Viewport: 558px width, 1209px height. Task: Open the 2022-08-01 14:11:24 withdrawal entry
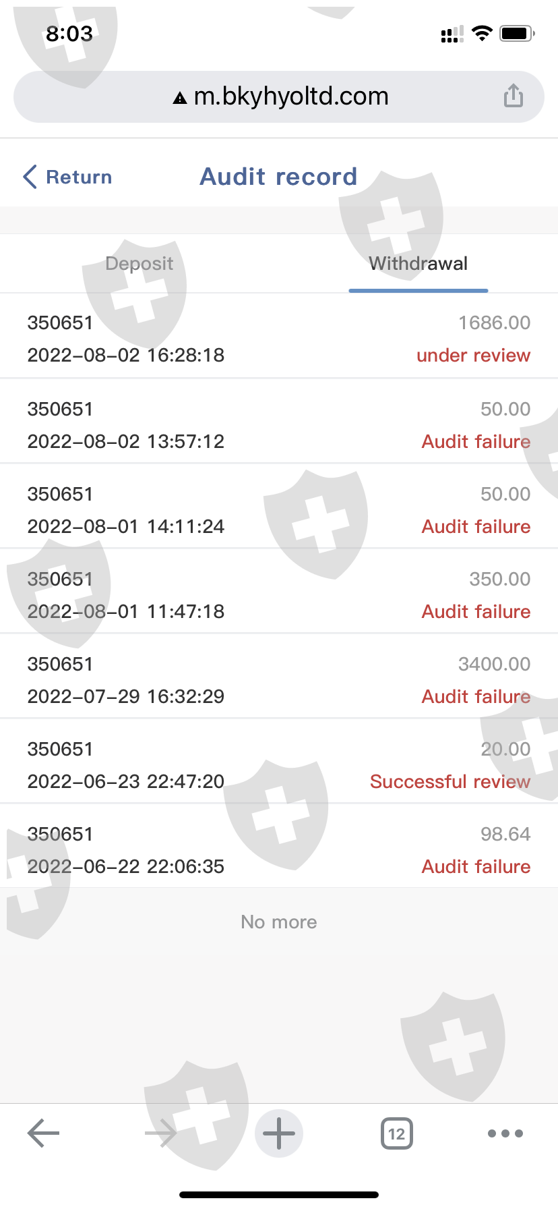click(x=279, y=510)
